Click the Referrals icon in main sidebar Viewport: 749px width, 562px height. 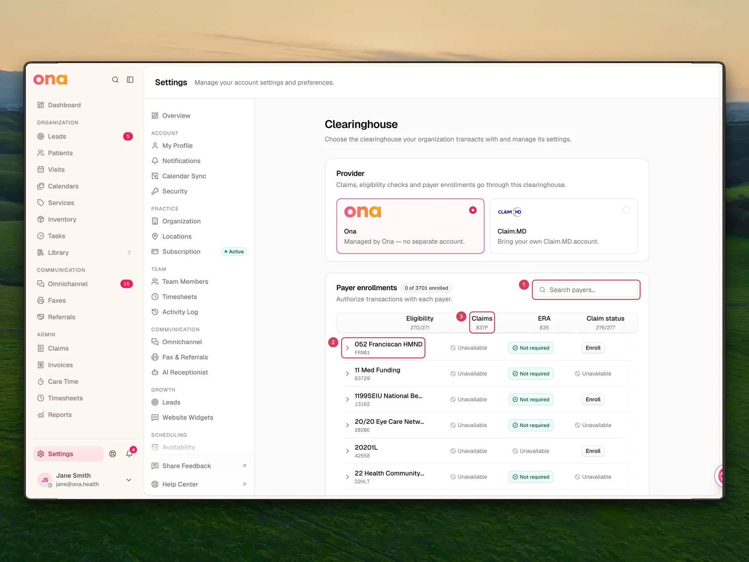[x=40, y=317]
